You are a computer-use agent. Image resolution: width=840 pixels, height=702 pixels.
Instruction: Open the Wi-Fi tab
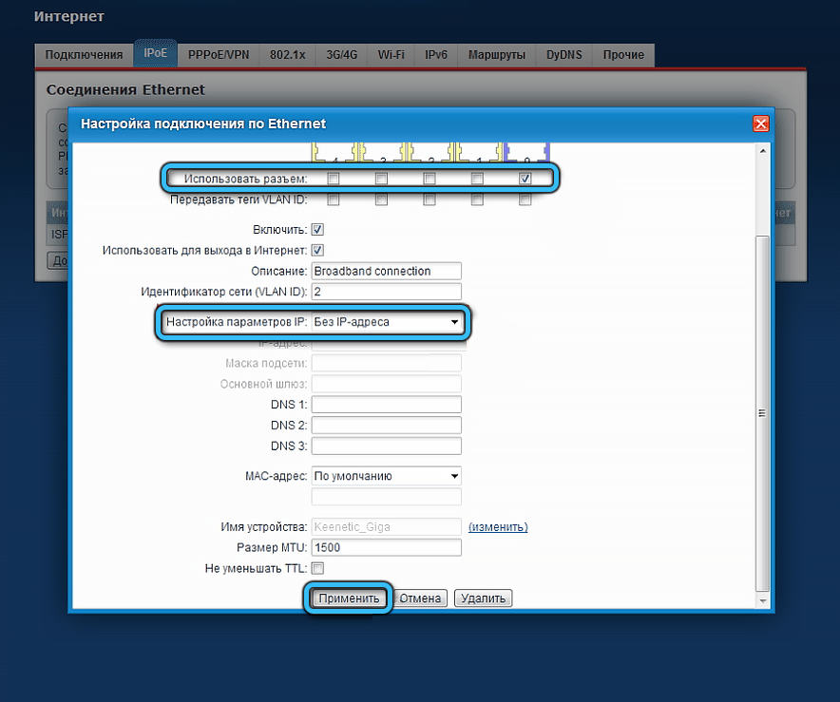[x=391, y=54]
